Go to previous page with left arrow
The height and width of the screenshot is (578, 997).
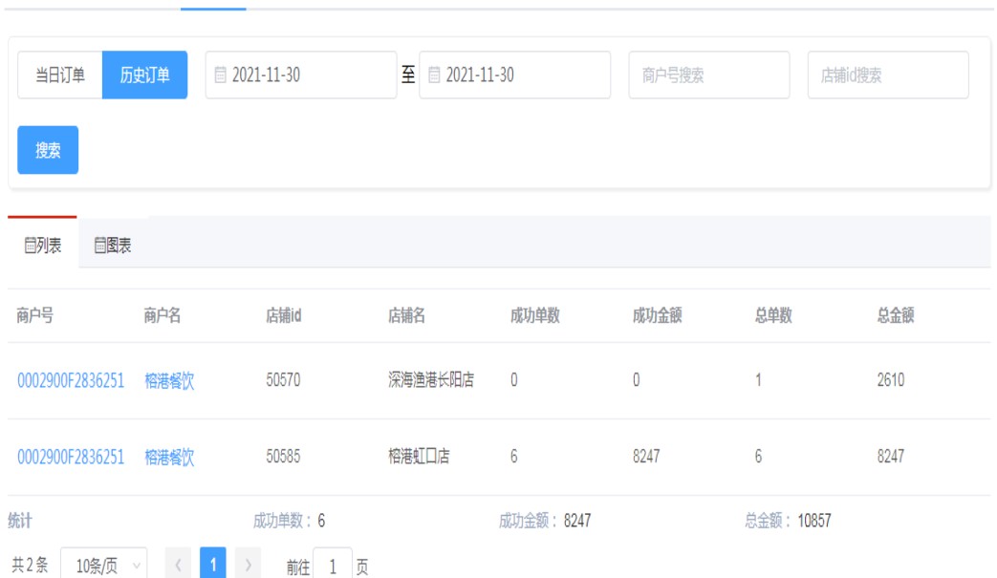tap(177, 566)
